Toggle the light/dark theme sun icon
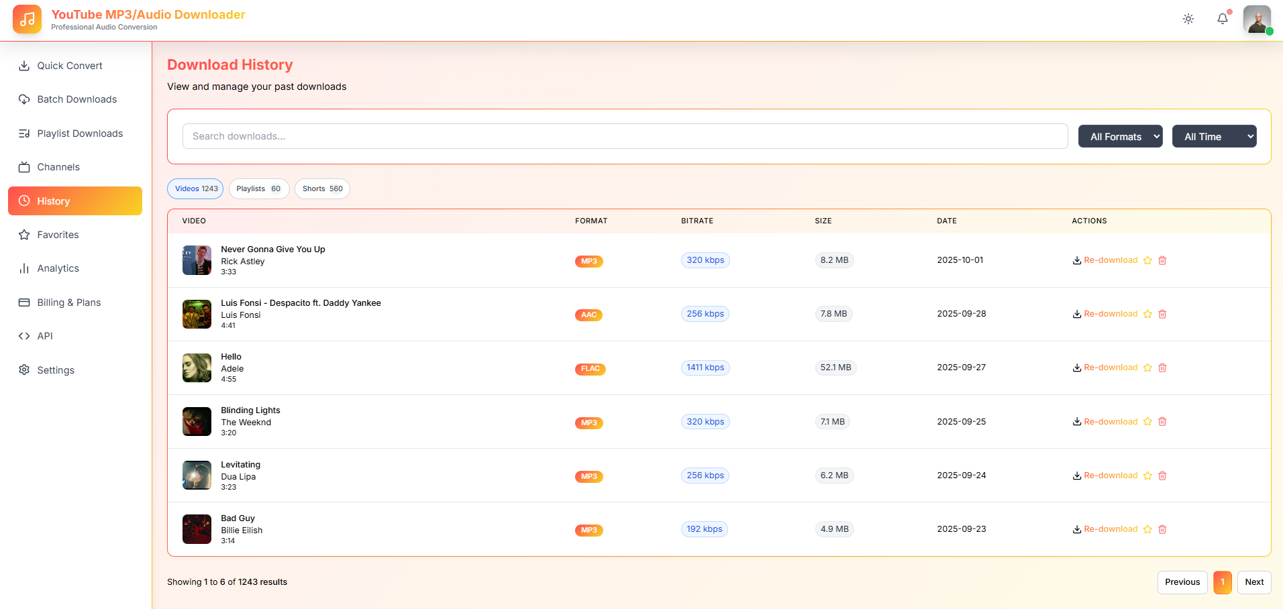This screenshot has height=609, width=1283. click(1188, 19)
